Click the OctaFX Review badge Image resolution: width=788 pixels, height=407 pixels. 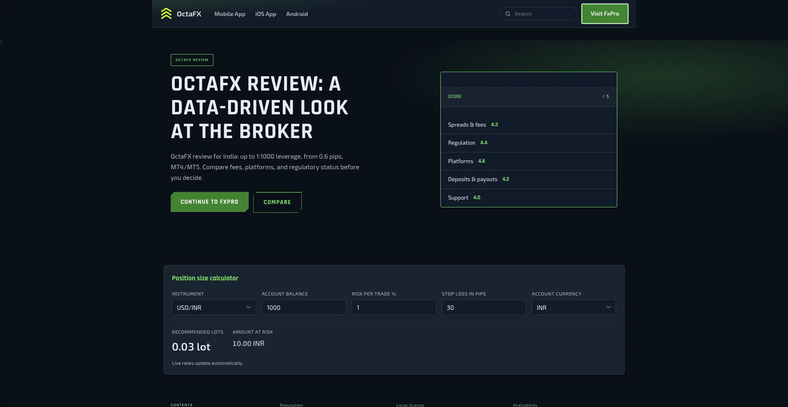click(192, 60)
